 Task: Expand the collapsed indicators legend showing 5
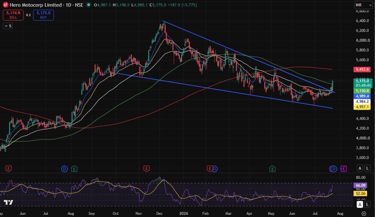point(8,26)
